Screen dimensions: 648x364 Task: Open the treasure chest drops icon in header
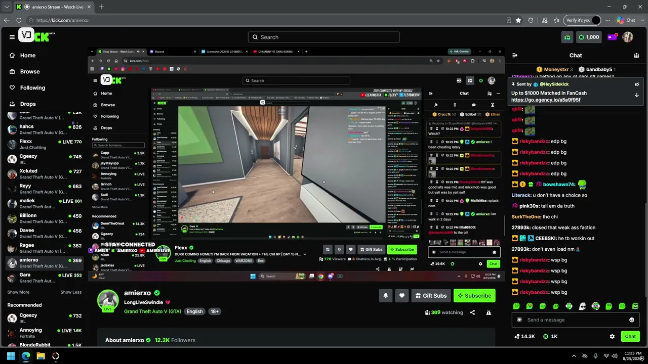coord(568,37)
